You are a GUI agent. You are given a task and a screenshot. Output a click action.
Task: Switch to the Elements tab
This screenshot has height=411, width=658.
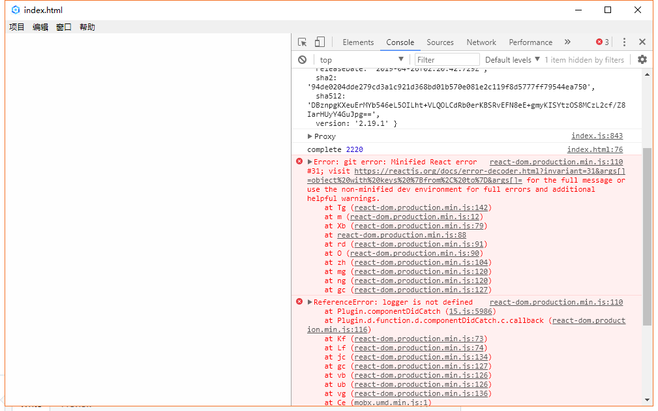point(358,42)
